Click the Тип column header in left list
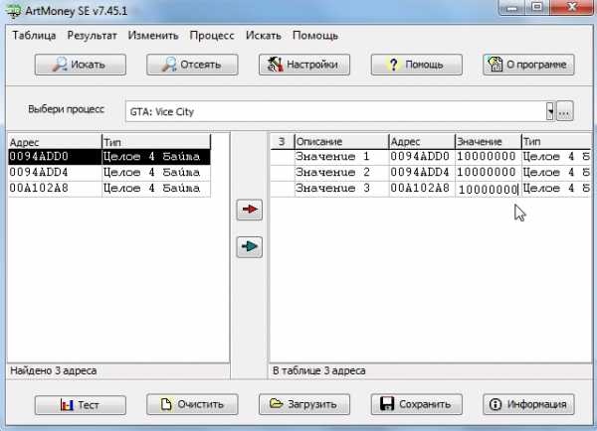 pyautogui.click(x=156, y=142)
